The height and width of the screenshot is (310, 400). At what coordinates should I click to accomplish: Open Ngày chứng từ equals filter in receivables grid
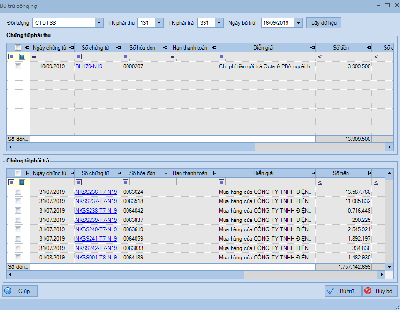(x=34, y=57)
